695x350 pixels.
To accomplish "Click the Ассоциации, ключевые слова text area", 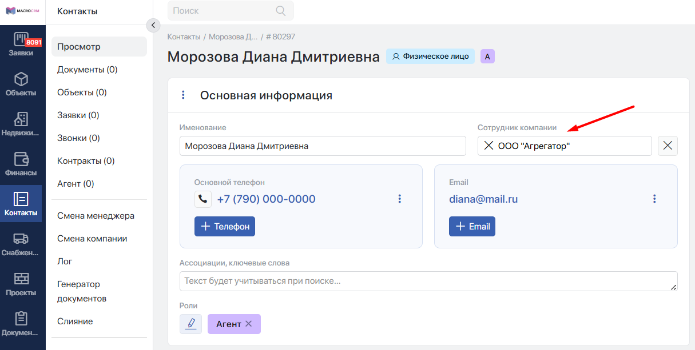I will pyautogui.click(x=428, y=281).
